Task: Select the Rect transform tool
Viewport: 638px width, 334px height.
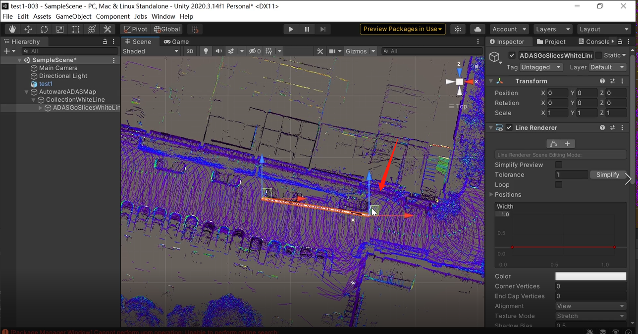Action: [x=76, y=29]
